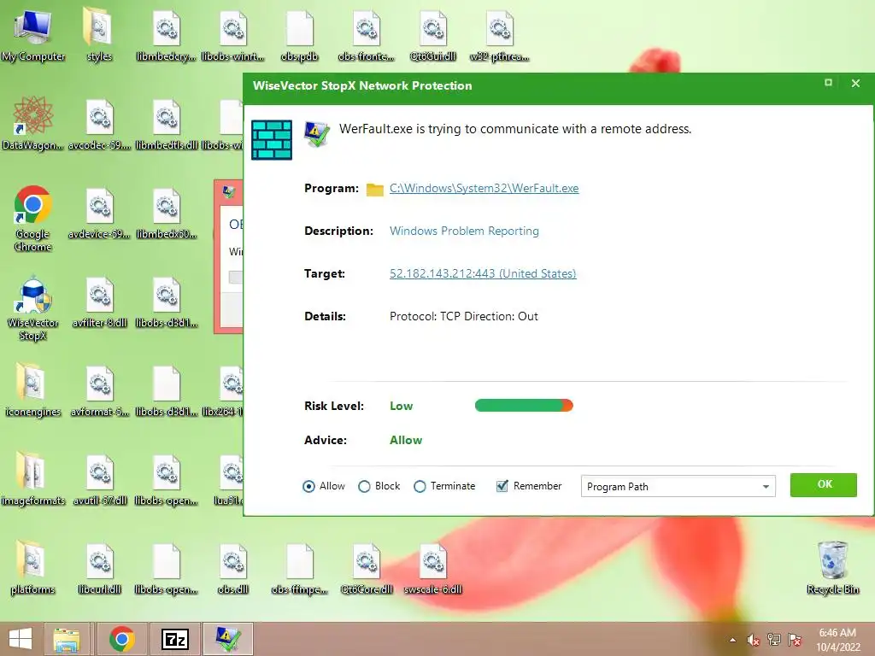
Task: Click the muted volume tray icon
Action: 754,641
